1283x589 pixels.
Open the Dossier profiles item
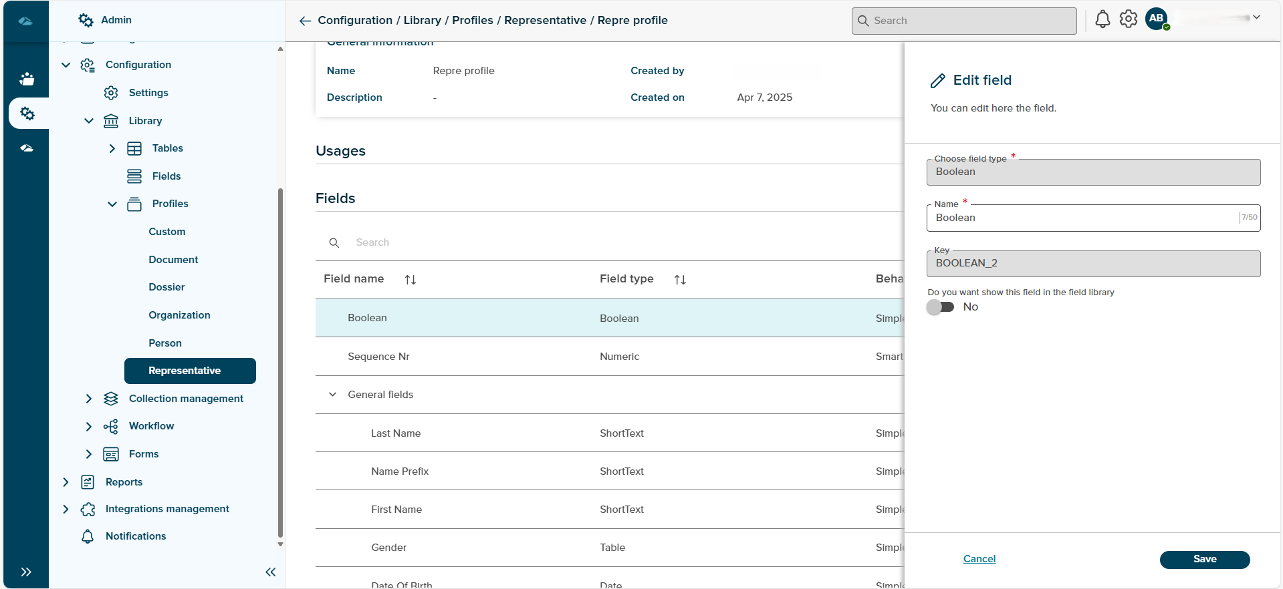click(166, 287)
